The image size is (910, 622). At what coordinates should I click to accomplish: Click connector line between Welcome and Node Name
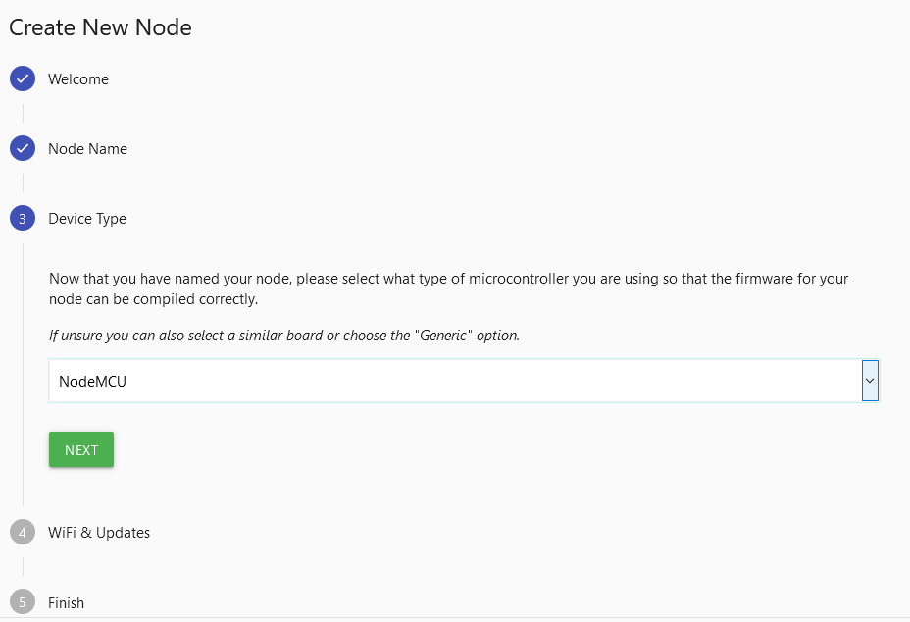(23, 114)
